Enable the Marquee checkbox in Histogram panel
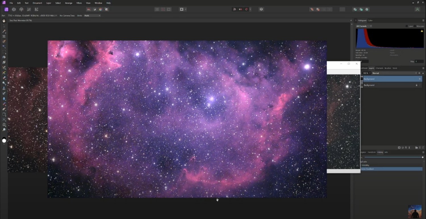The width and height of the screenshot is (426, 219). click(x=415, y=26)
